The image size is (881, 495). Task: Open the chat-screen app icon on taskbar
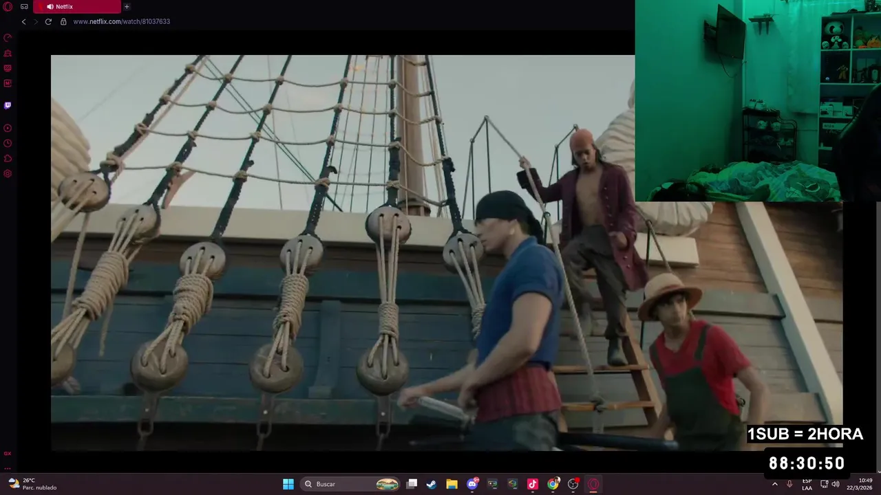[492, 484]
